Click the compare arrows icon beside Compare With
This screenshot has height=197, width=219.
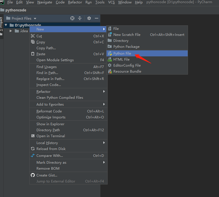[33, 155]
